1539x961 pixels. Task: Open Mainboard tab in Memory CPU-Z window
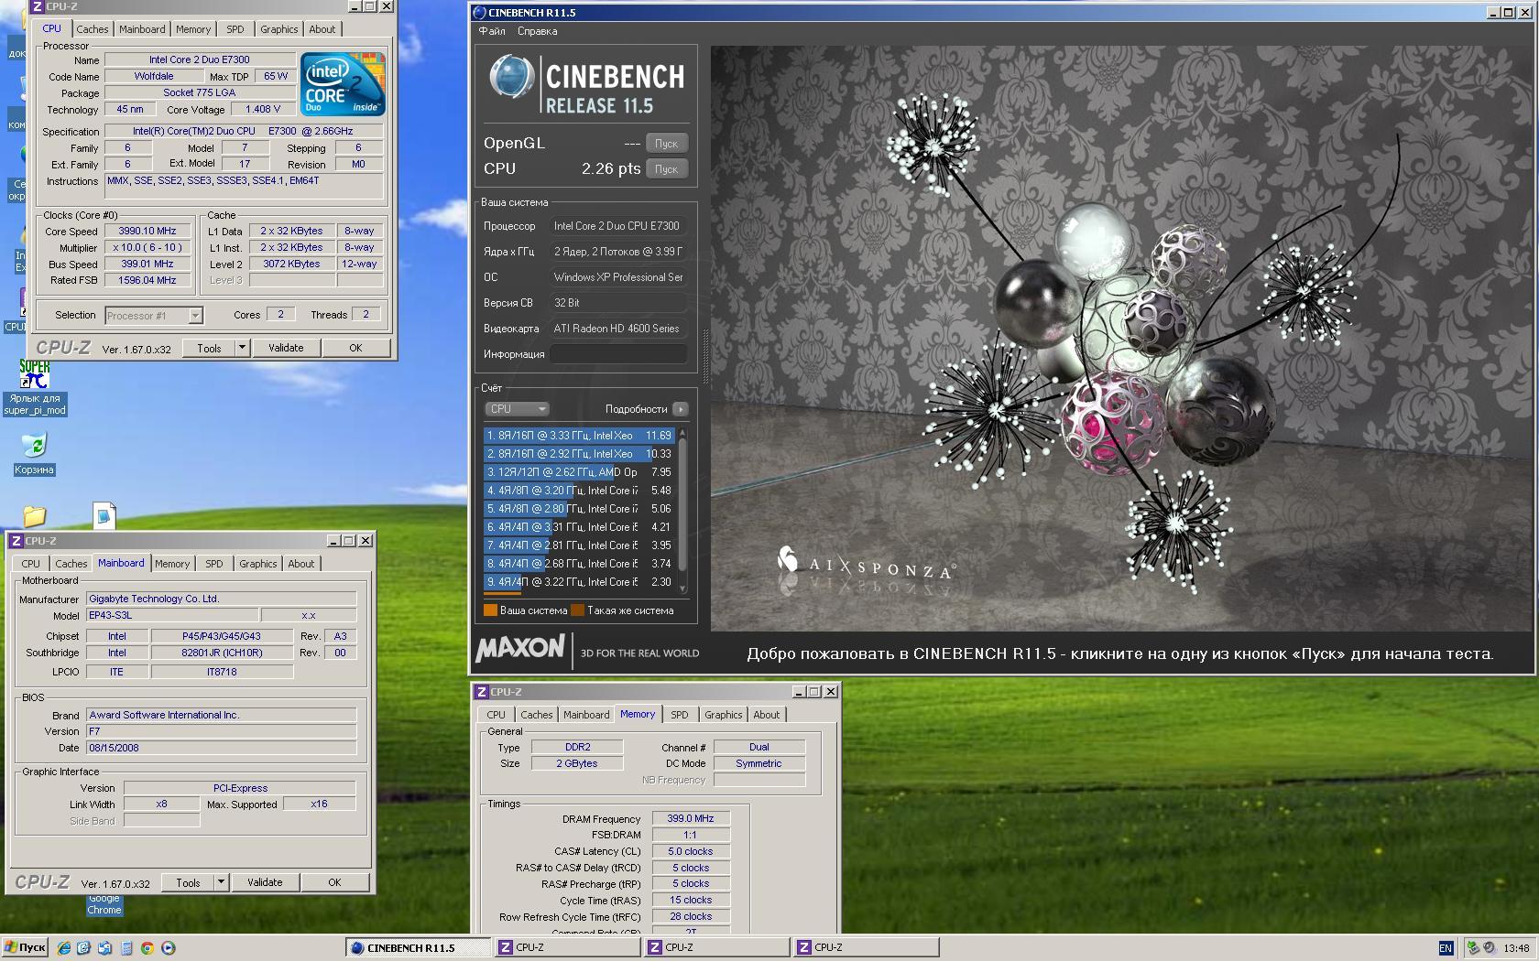586,715
